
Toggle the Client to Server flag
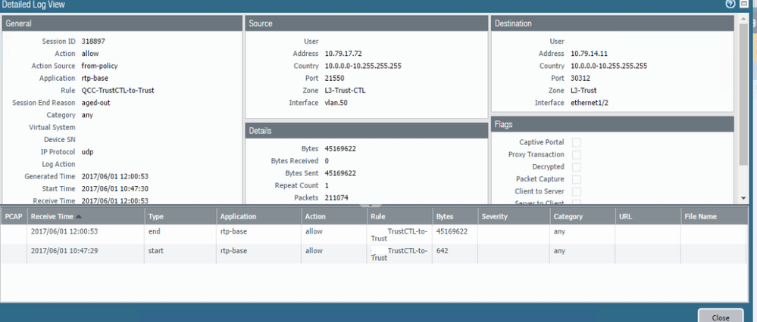click(577, 191)
